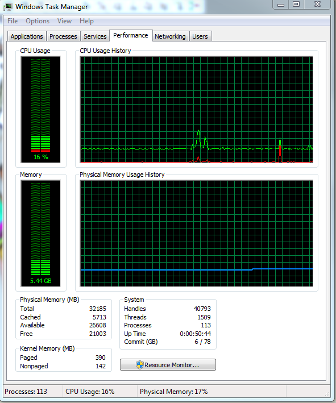The height and width of the screenshot is (403, 336).
Task: Click the Kernel Memory (MB) group label
Action: click(x=47, y=348)
